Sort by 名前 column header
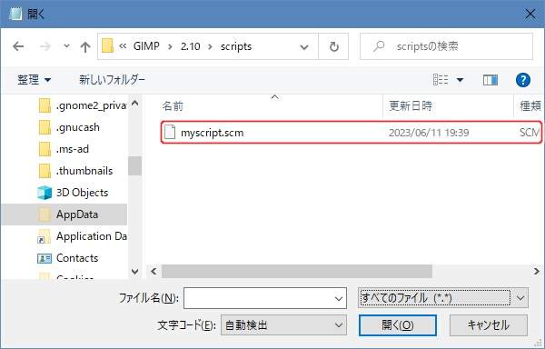This screenshot has height=349, width=545. pos(173,105)
